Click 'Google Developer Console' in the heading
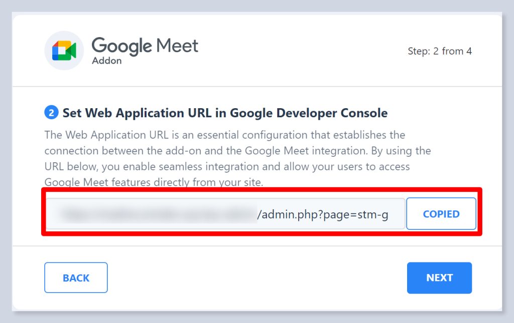This screenshot has height=323, width=514. [308, 113]
